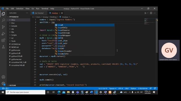Open editor More Actions ellipsis
The width and height of the screenshot is (181, 101).
click(x=155, y=13)
